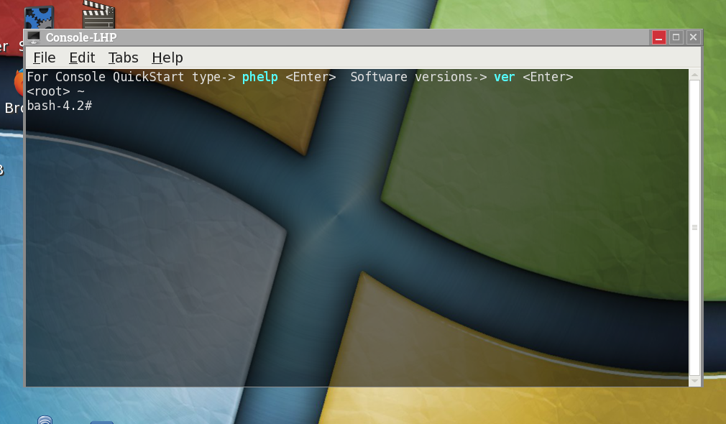Click the 'ver' command text in terminal
The image size is (726, 424).
(x=504, y=77)
